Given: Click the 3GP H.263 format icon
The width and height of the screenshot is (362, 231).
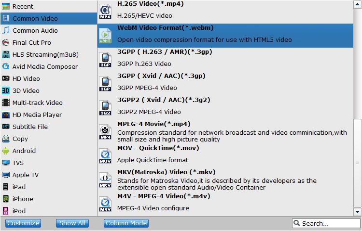Looking at the screenshot, I should (105, 60).
